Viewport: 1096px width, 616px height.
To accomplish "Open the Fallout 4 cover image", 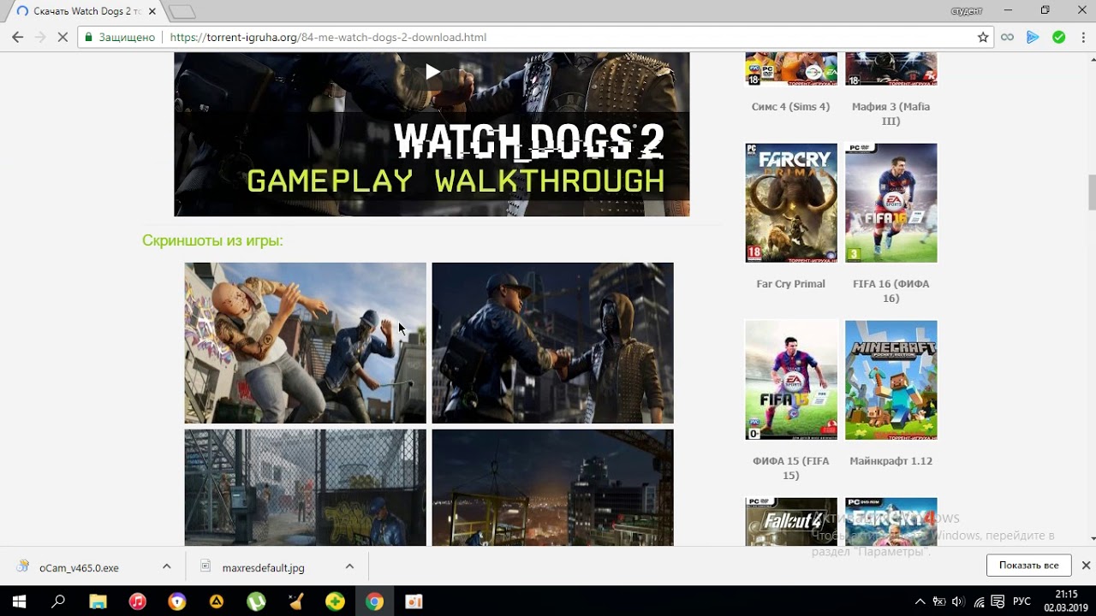I will (791, 522).
